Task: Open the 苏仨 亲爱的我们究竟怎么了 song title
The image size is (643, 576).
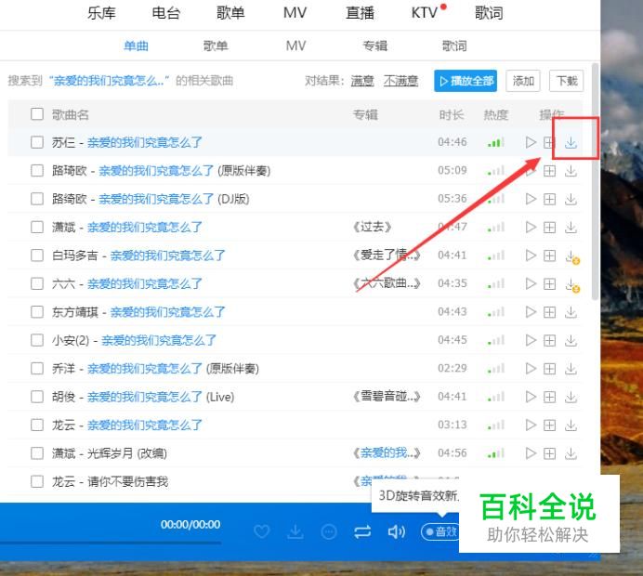Action: point(145,142)
